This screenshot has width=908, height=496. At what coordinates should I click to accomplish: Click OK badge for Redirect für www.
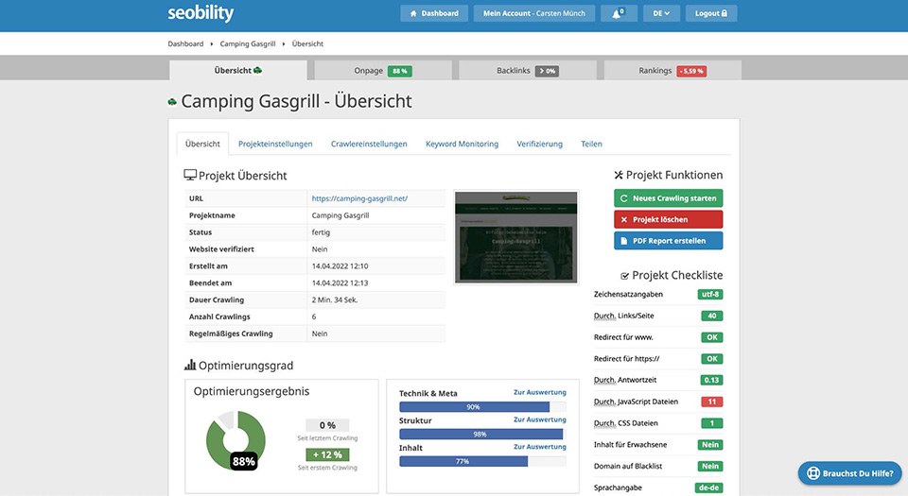click(x=711, y=337)
